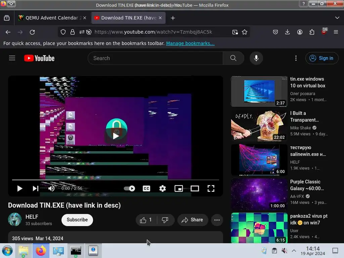Like this video
Screen dimensions: 344x258
[146, 220]
